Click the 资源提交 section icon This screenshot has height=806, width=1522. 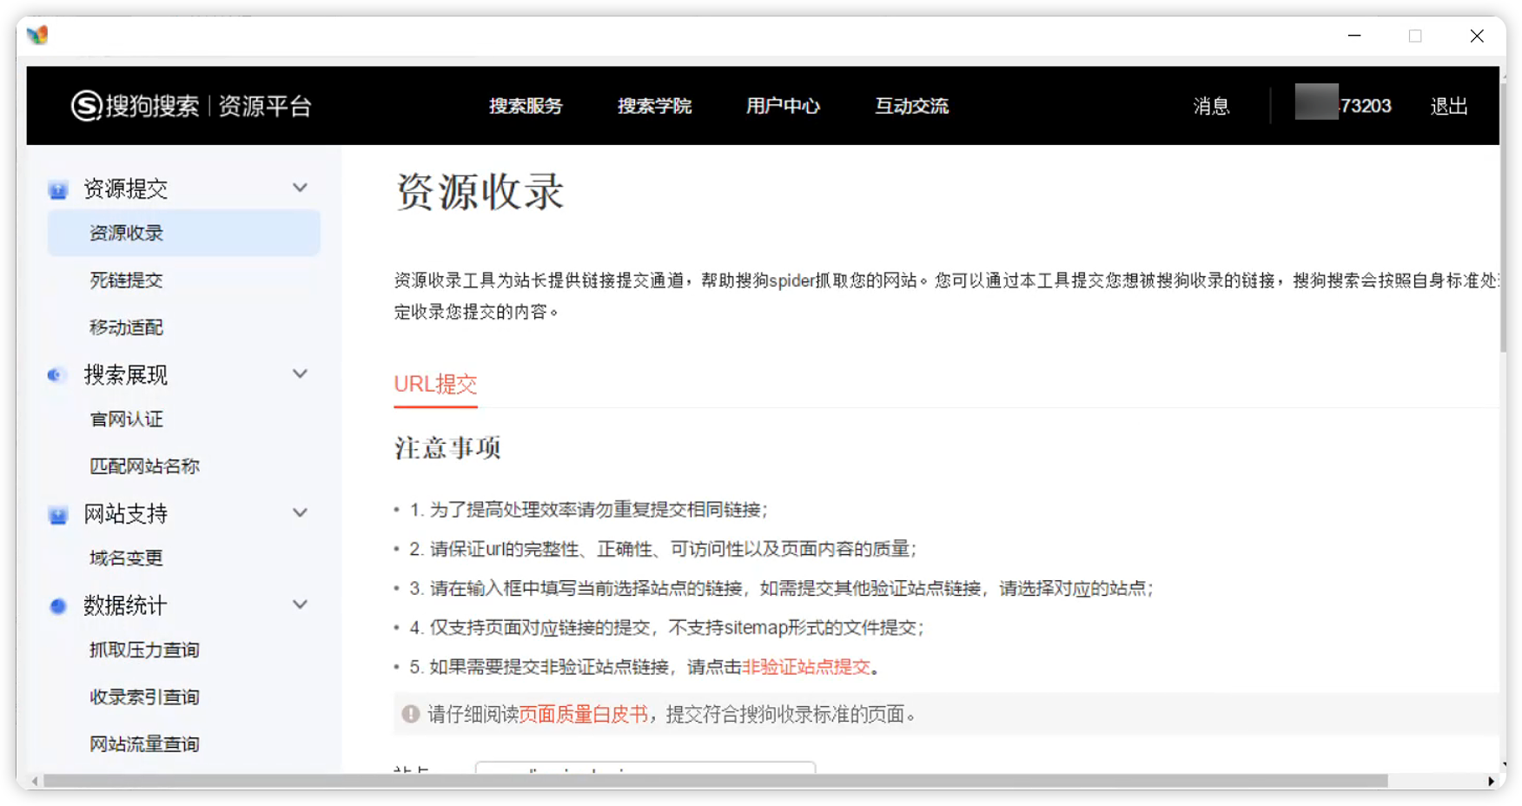58,189
